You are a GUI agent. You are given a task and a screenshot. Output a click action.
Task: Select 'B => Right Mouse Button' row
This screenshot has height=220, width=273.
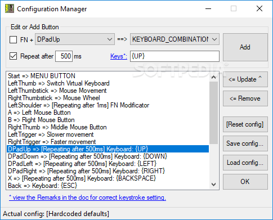[108, 120]
